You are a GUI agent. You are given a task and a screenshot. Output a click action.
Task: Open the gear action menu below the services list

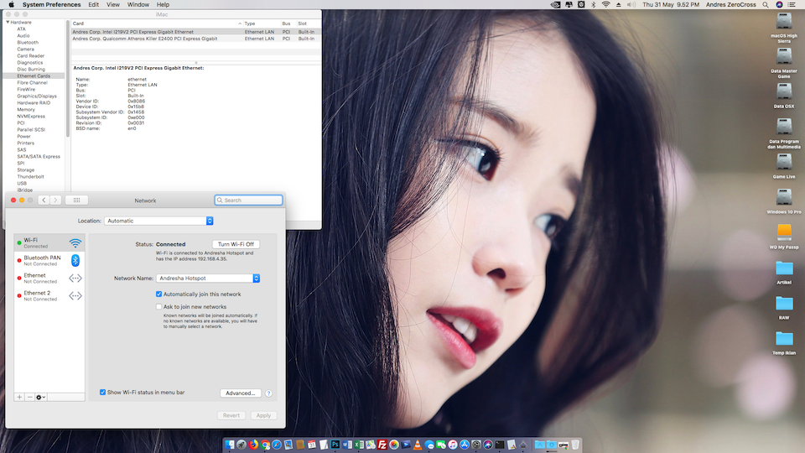pyautogui.click(x=41, y=397)
